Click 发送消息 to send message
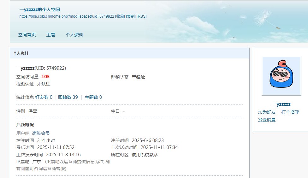Viewport: 308px width, 178px height. tap(267, 120)
